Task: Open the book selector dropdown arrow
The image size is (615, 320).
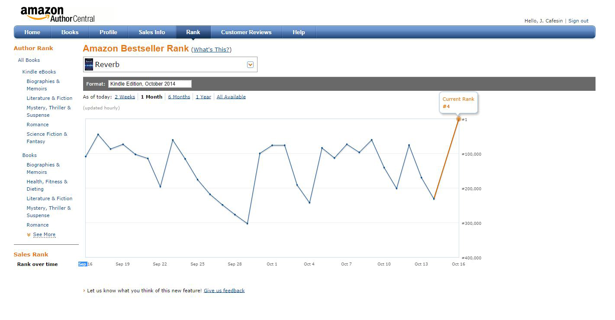Action: pos(250,64)
